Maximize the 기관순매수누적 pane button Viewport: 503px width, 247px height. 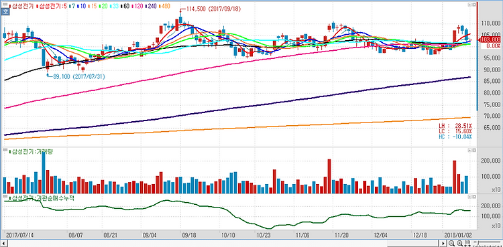pos(473,197)
